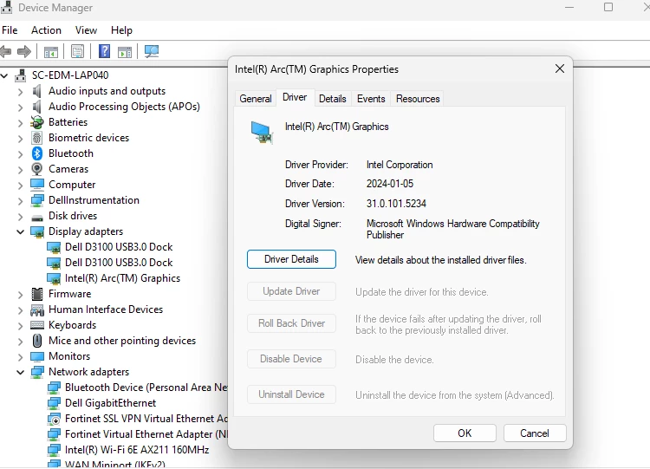
Task: Click the Network adapters category icon
Action: pos(37,372)
